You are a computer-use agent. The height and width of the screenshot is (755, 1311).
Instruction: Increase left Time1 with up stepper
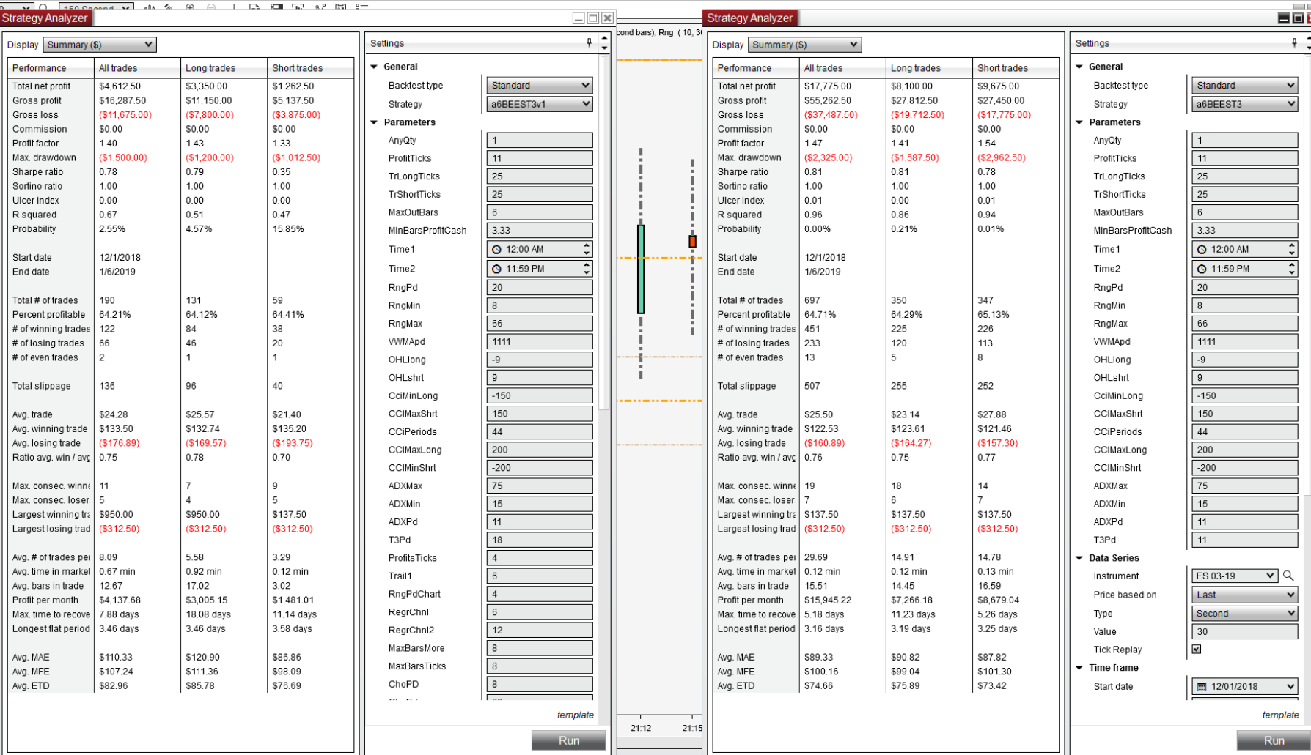(587, 245)
